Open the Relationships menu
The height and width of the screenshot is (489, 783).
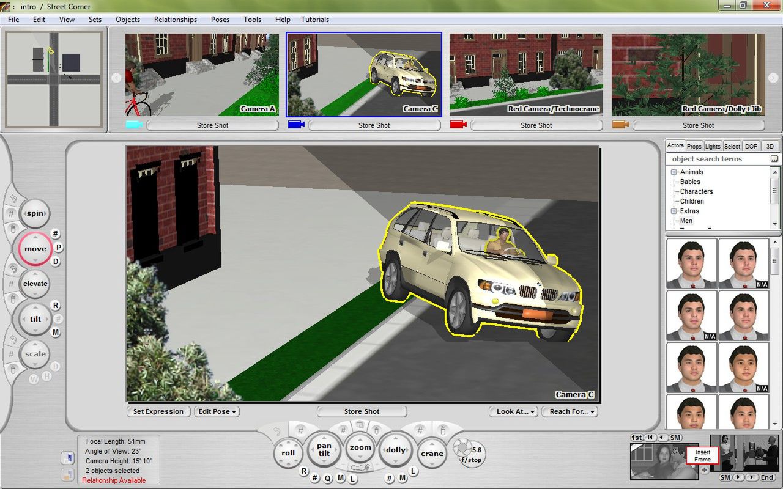coord(176,20)
